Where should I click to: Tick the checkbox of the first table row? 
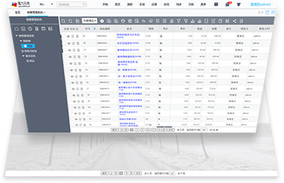pyautogui.click(x=64, y=36)
